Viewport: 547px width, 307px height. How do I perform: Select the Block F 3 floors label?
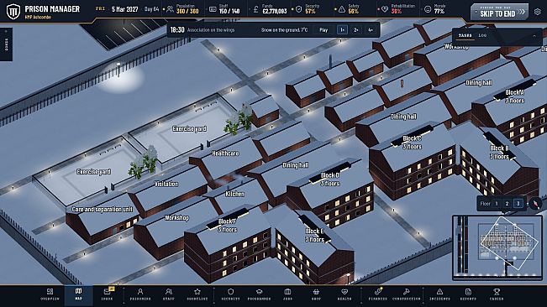[x=227, y=225]
